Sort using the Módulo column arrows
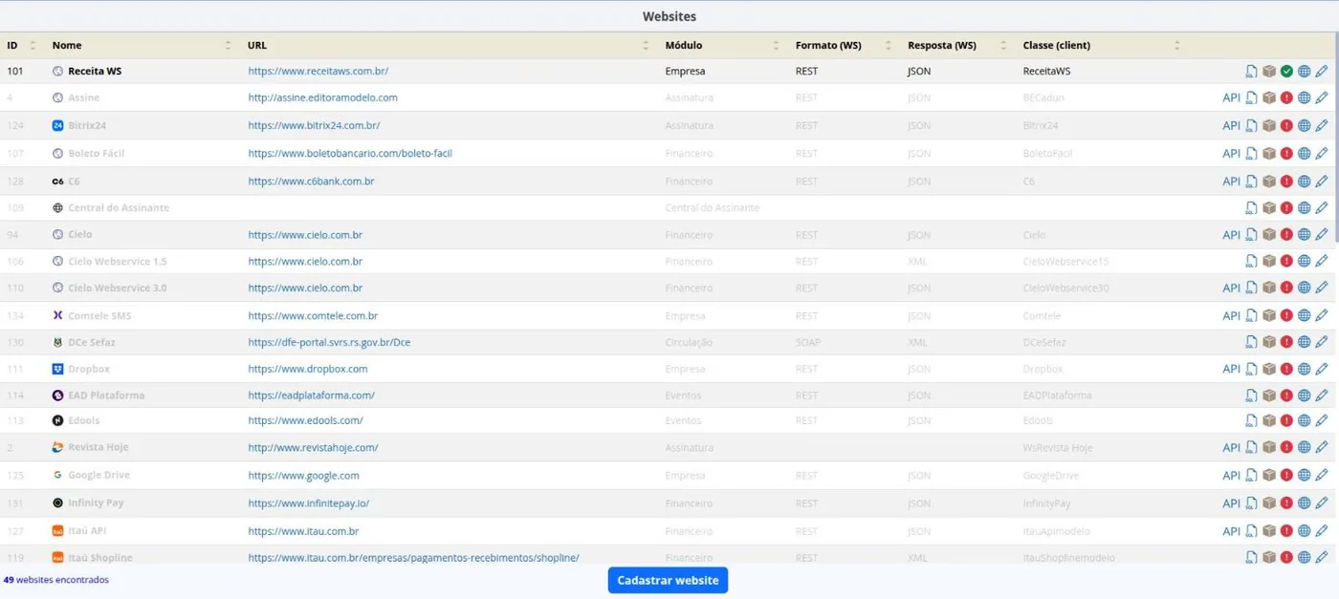The height and width of the screenshot is (599, 1339). coord(776,45)
